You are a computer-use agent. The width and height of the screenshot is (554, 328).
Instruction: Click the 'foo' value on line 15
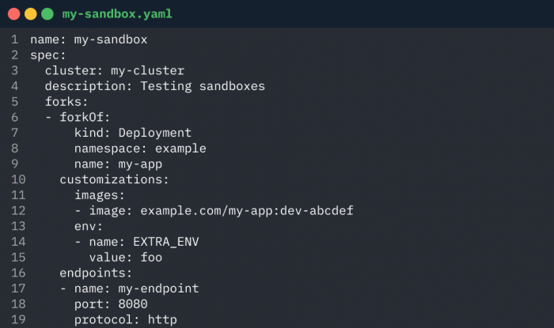pos(151,258)
